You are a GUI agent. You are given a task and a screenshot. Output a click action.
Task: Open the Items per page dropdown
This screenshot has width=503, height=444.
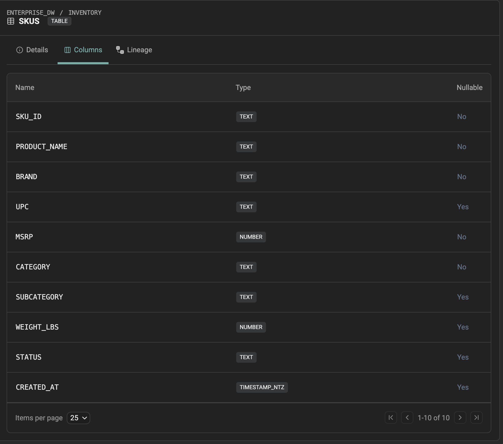78,418
